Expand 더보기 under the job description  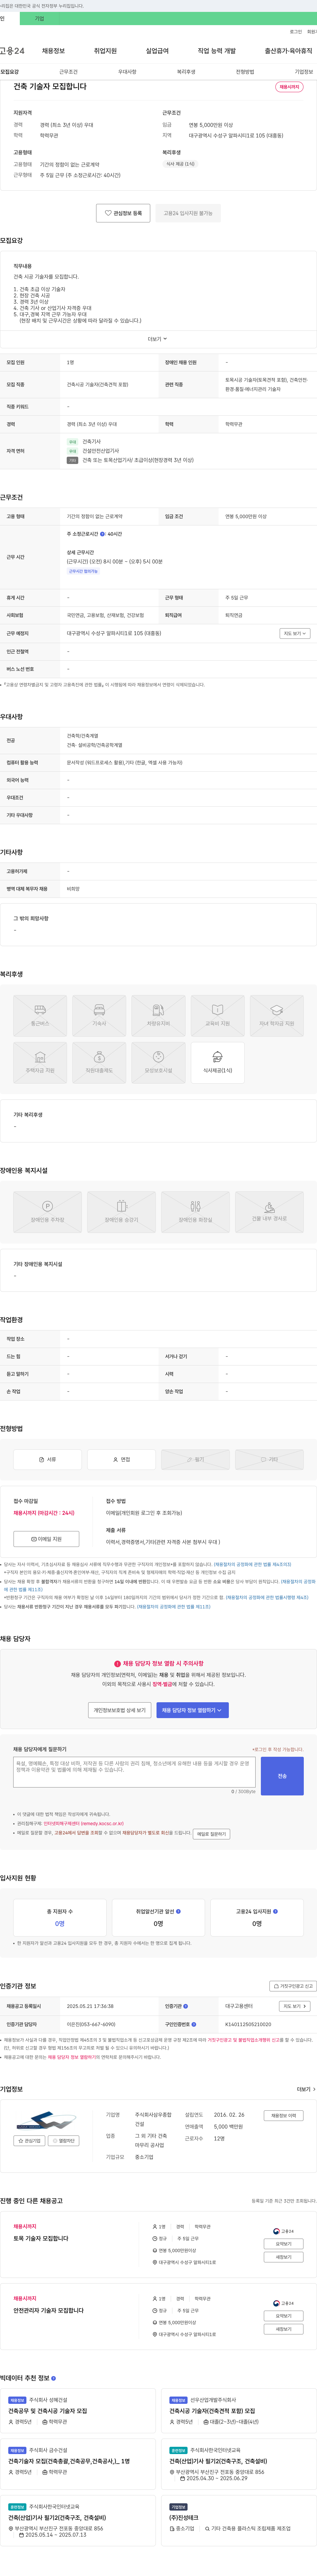(158, 339)
